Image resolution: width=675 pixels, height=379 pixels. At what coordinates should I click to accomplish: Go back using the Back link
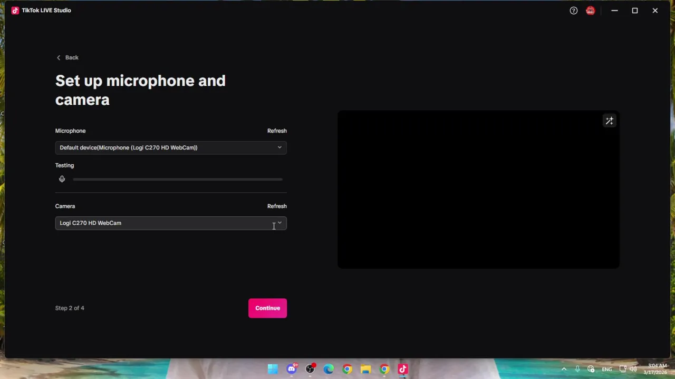click(67, 57)
